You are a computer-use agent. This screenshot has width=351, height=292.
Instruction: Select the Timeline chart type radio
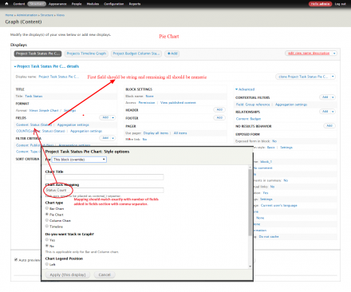coord(47,226)
